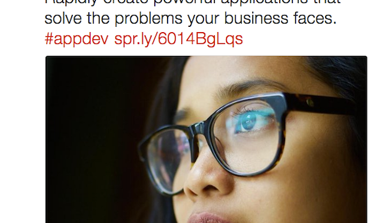The height and width of the screenshot is (223, 375).
Task: Click the dark black background of the photo
Action: tap(96, 139)
